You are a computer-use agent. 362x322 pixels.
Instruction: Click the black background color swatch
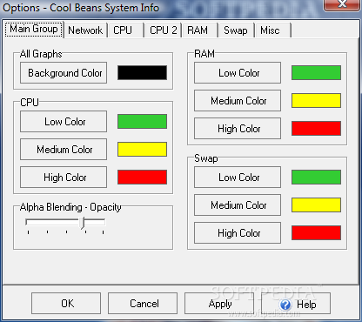142,72
